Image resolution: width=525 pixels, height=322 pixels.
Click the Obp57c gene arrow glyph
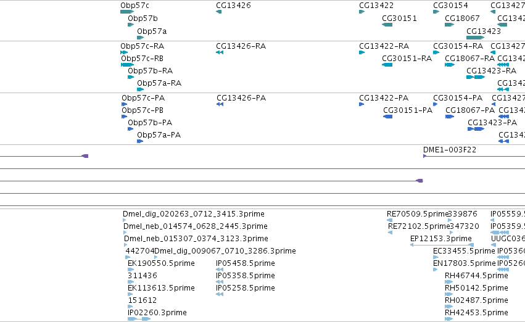pos(127,12)
